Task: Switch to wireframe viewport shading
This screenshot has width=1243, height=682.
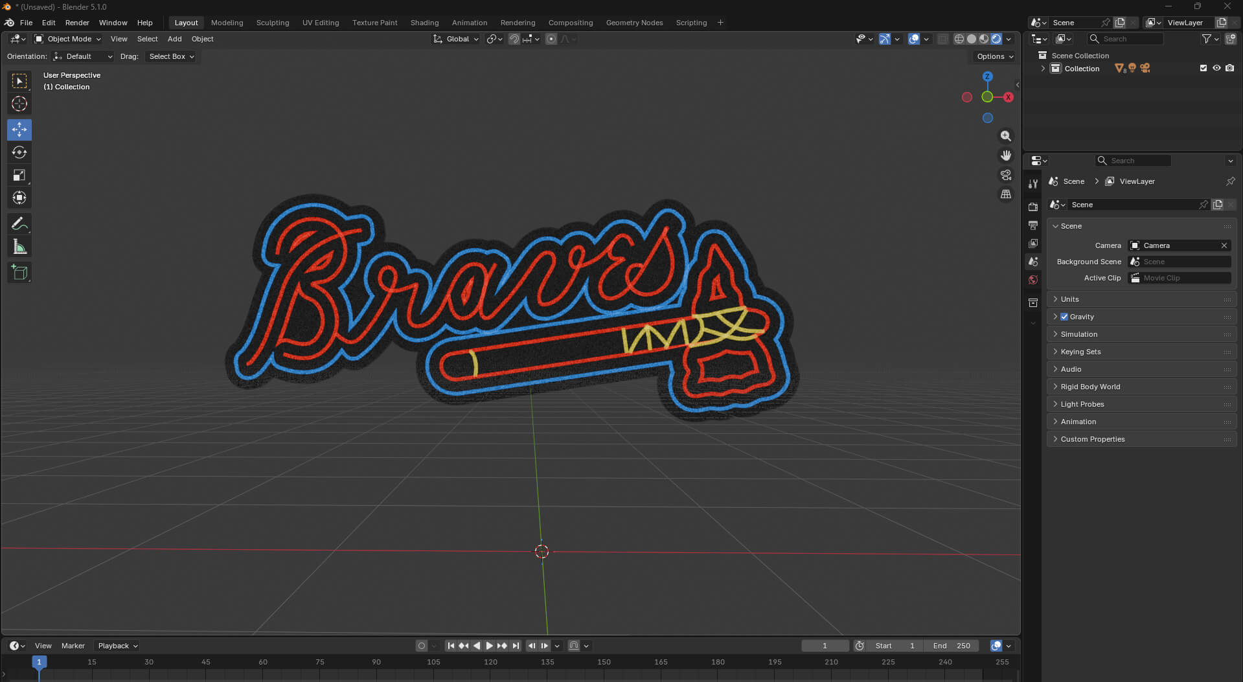Action: click(x=959, y=39)
